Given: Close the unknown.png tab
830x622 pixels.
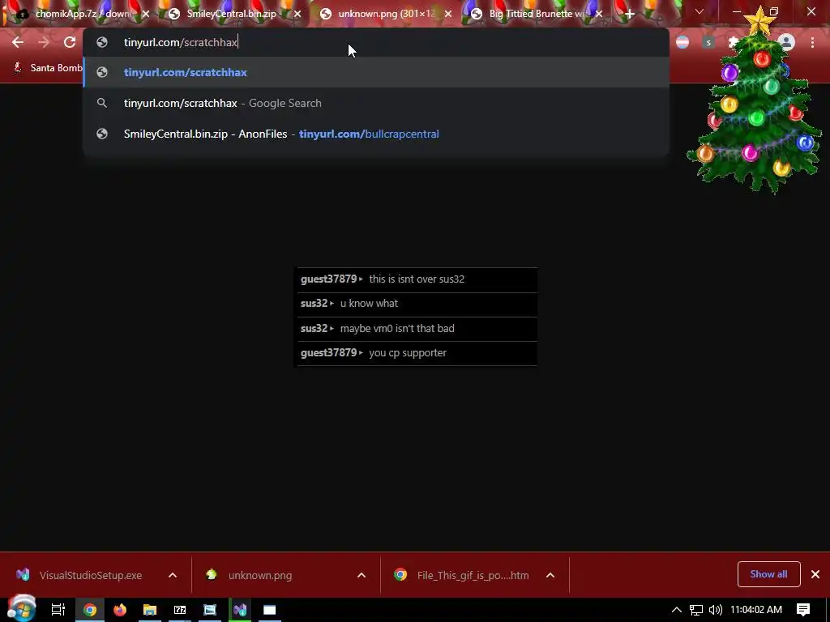Looking at the screenshot, I should tap(448, 15).
